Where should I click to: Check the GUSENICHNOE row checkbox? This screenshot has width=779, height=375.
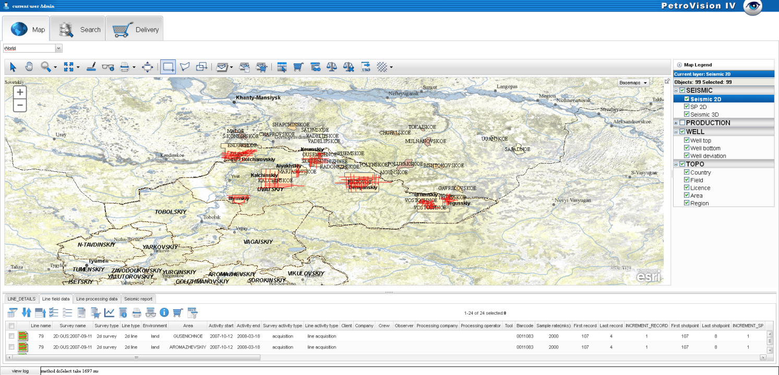(x=11, y=336)
